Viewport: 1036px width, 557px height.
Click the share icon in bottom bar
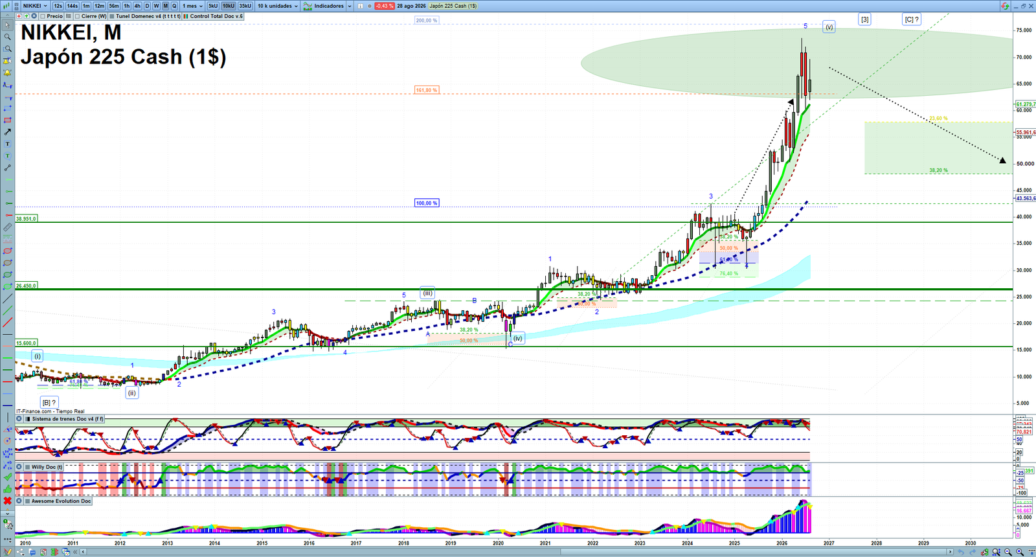point(20,552)
